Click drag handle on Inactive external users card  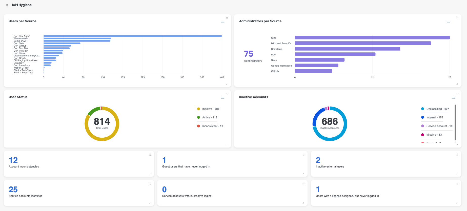tap(457, 155)
